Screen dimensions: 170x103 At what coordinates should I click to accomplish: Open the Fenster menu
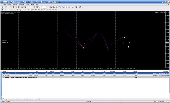click(32, 4)
